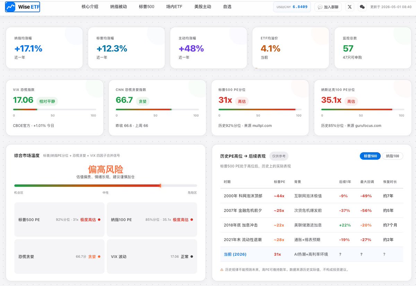Click the 相对平静 badge beside 17.06
The width and height of the screenshot is (416, 286).
pyautogui.click(x=47, y=101)
